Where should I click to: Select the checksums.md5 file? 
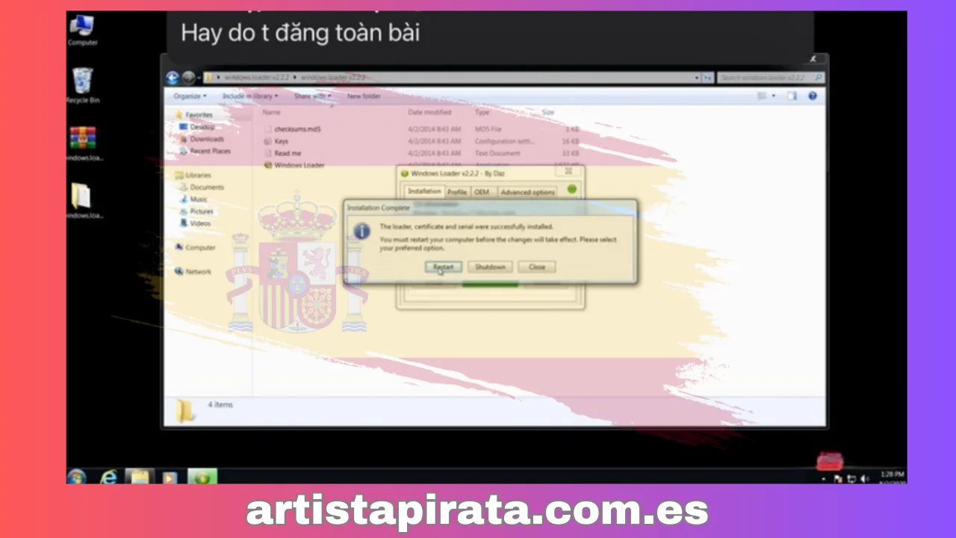click(291, 129)
